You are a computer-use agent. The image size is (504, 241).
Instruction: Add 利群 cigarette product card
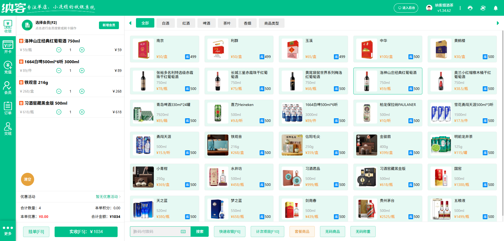[x=239, y=49]
